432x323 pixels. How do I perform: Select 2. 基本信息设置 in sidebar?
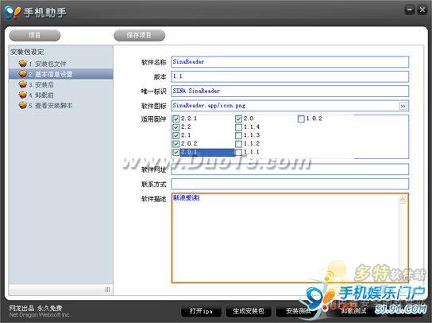(61, 74)
